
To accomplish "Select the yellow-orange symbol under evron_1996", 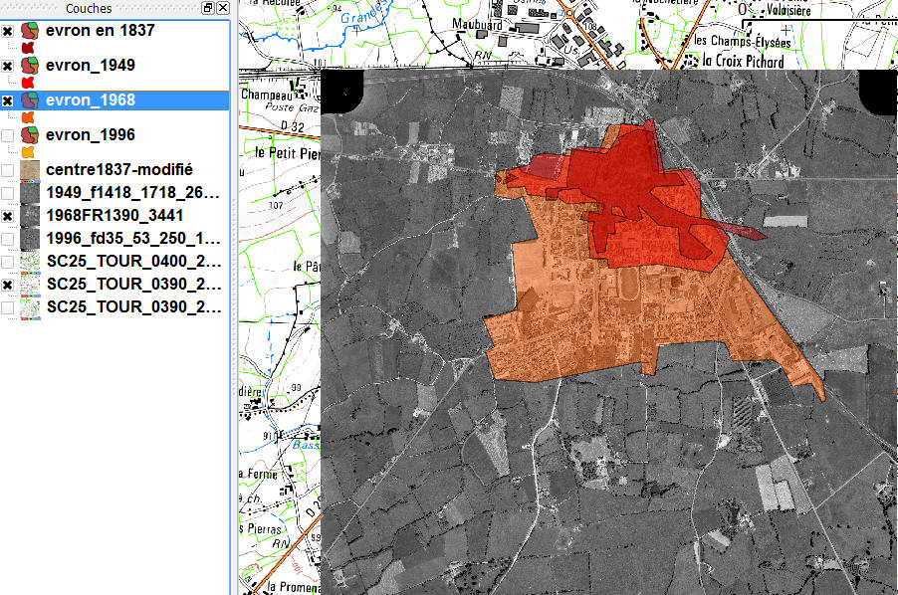I will 28,152.
